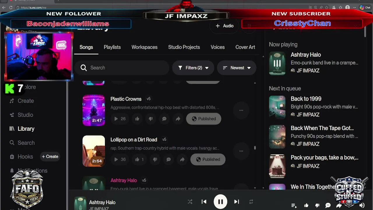Click down arrow of song list scrollbar
373x210 pixels.
(255, 188)
